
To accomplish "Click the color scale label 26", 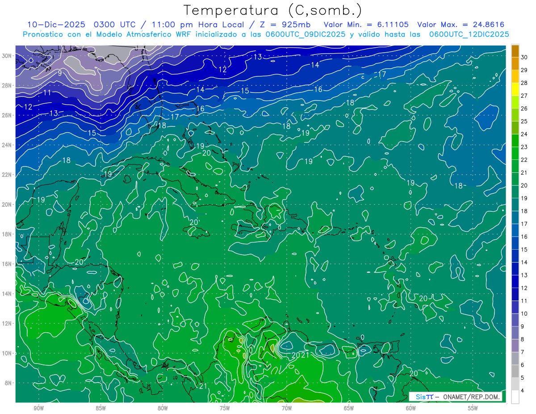I will [525, 109].
